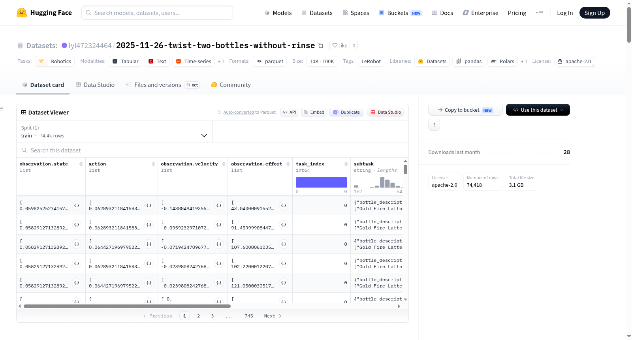
Task: Expand JSON cell for effort 121.0500030517
Action: [x=284, y=283]
